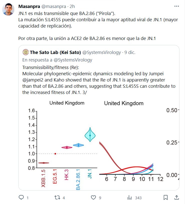Bookmark this tweet

coord(165,198)
